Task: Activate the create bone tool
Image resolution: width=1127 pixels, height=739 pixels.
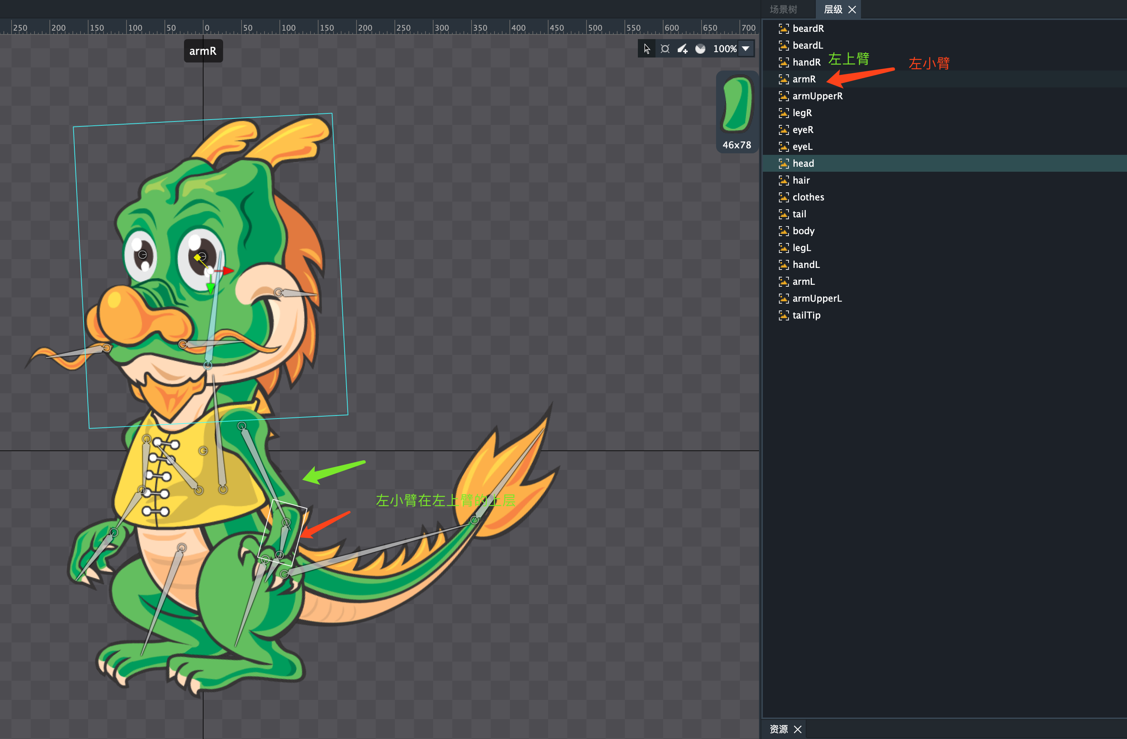Action: (x=682, y=49)
